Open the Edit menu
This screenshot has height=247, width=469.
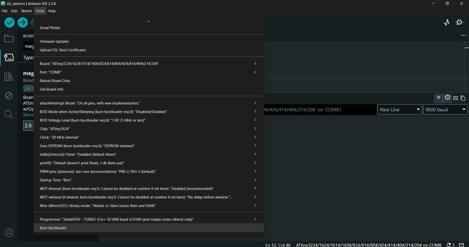14,11
